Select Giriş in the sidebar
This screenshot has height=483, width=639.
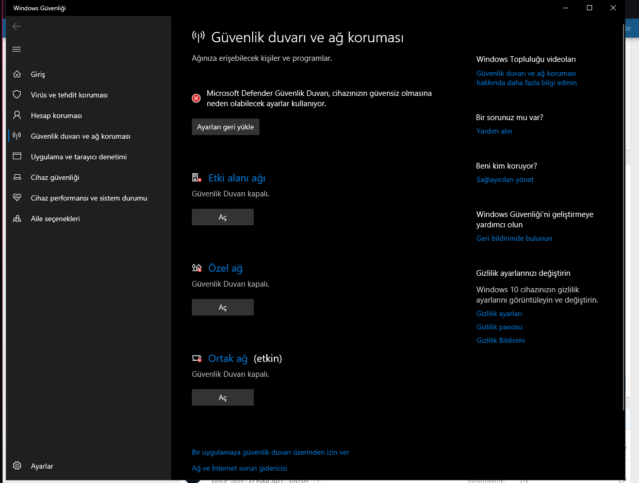(x=89, y=74)
